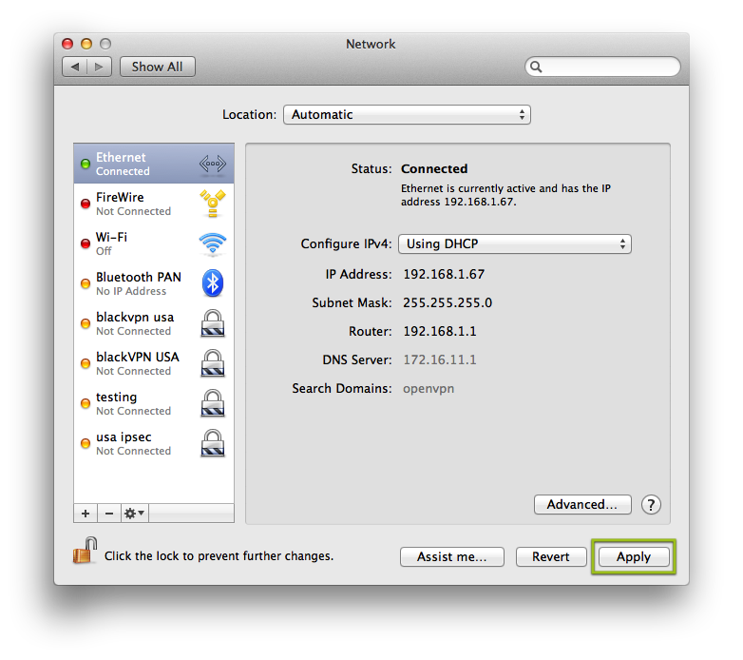
Task: Click the padlock to prevent further changes
Action: 85,551
